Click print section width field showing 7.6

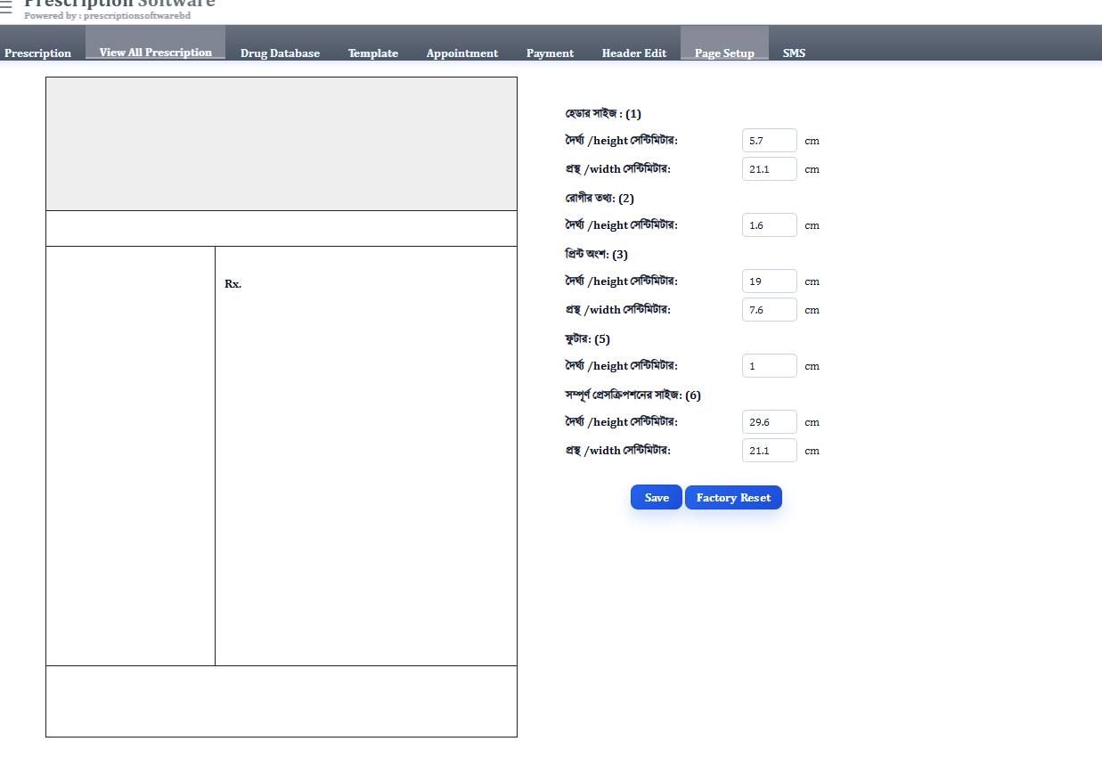coord(770,310)
